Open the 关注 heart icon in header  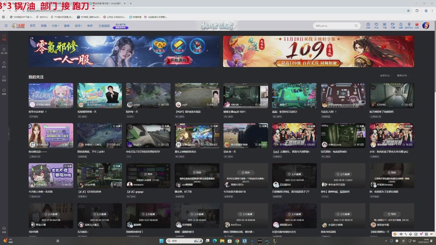(376, 26)
